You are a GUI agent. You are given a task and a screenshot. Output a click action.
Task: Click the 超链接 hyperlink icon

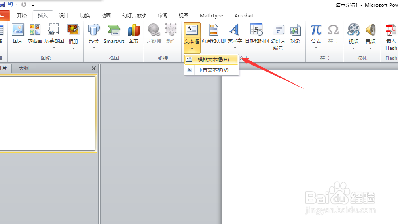[154, 34]
